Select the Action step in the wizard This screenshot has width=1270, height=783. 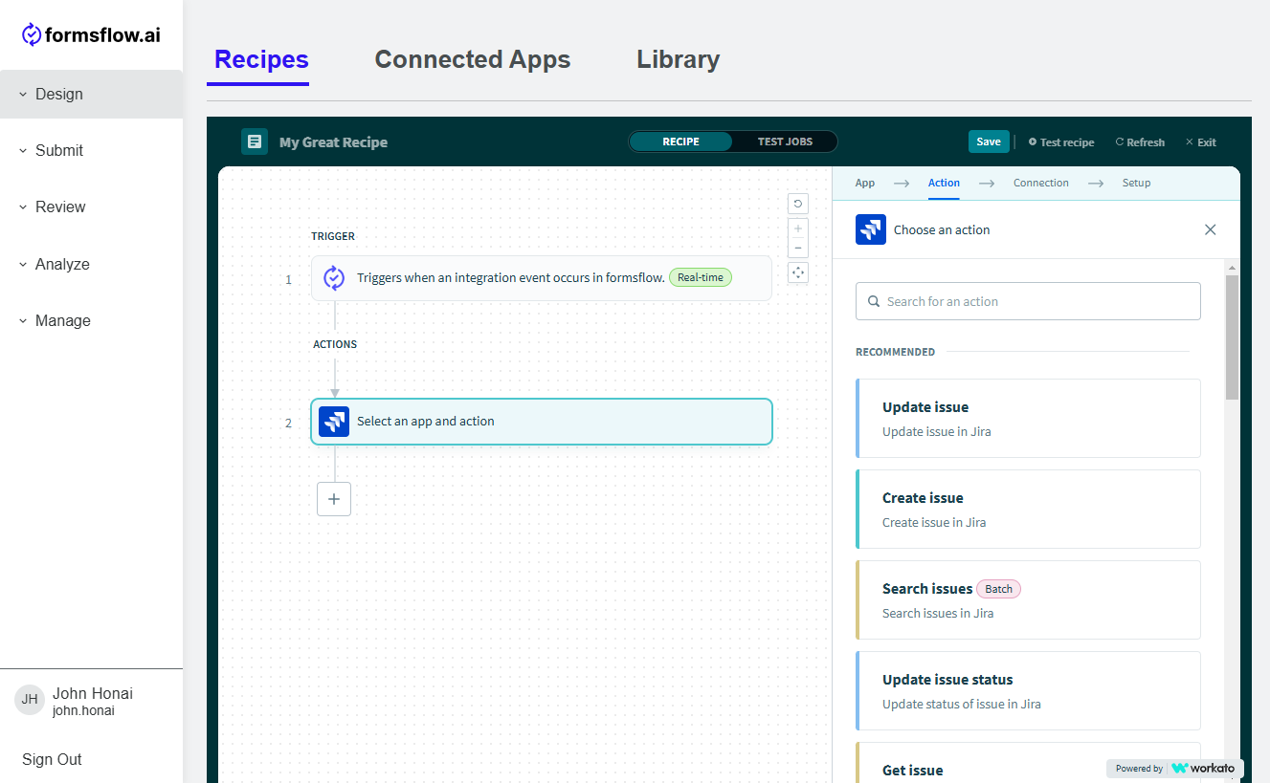coord(944,183)
